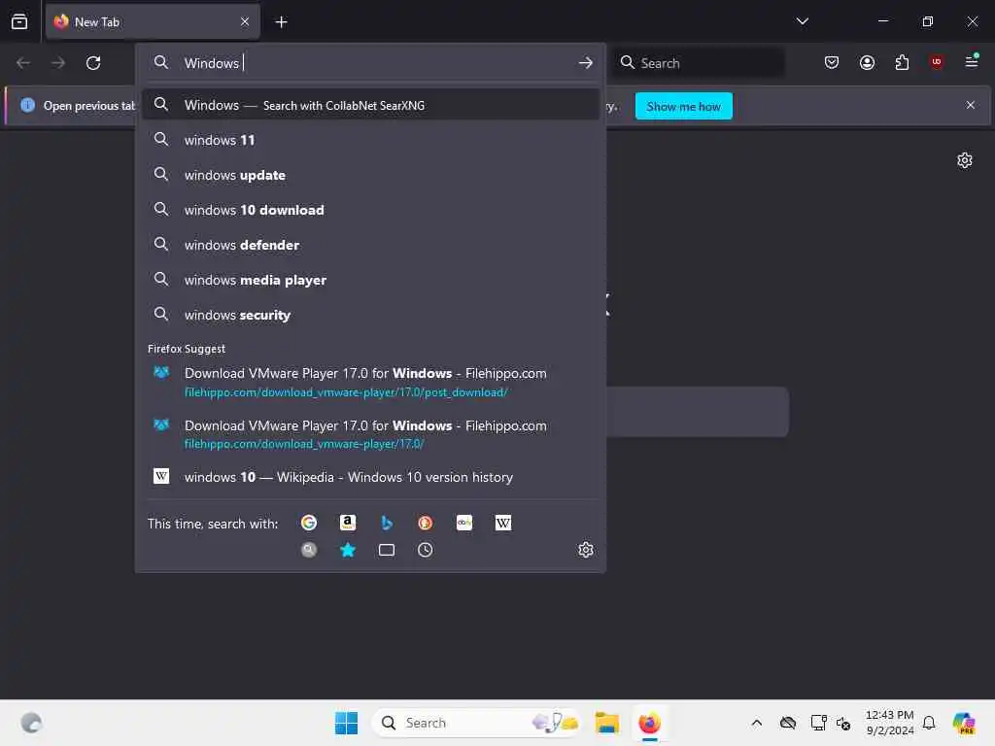This screenshot has width=995, height=746.
Task: Expand the list all tabs chevron
Action: coord(802,21)
